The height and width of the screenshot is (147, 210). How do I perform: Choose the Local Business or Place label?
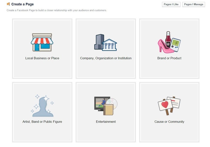pos(42,58)
